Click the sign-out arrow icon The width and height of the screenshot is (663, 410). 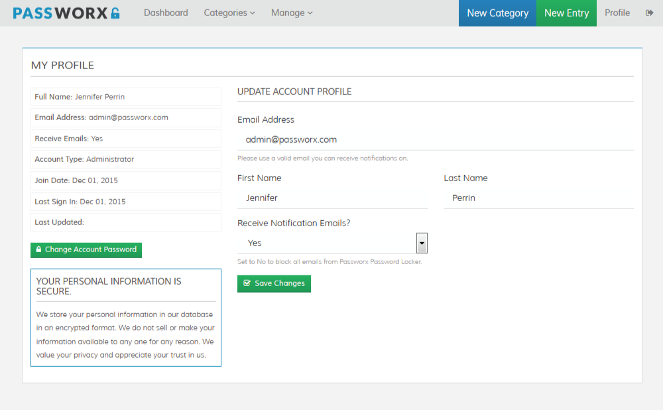649,13
